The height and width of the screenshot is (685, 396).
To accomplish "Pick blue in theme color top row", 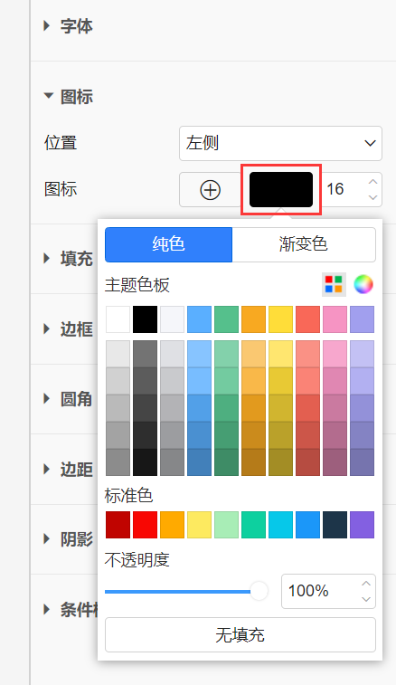I will pyautogui.click(x=199, y=319).
